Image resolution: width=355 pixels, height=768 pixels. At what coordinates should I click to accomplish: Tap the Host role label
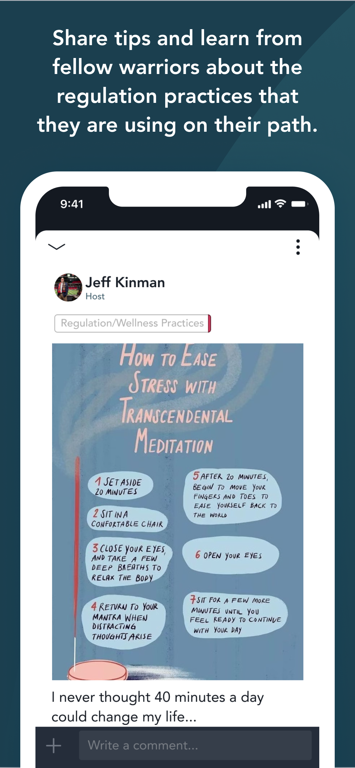click(x=95, y=296)
